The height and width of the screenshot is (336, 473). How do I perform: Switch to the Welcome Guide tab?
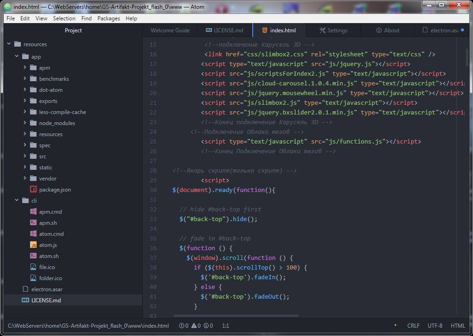point(170,30)
